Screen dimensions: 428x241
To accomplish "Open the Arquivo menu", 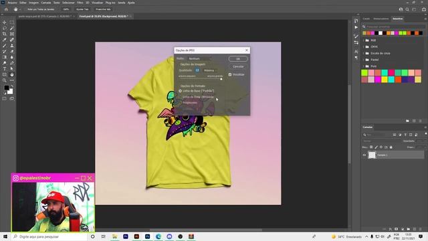I will point(12,3).
